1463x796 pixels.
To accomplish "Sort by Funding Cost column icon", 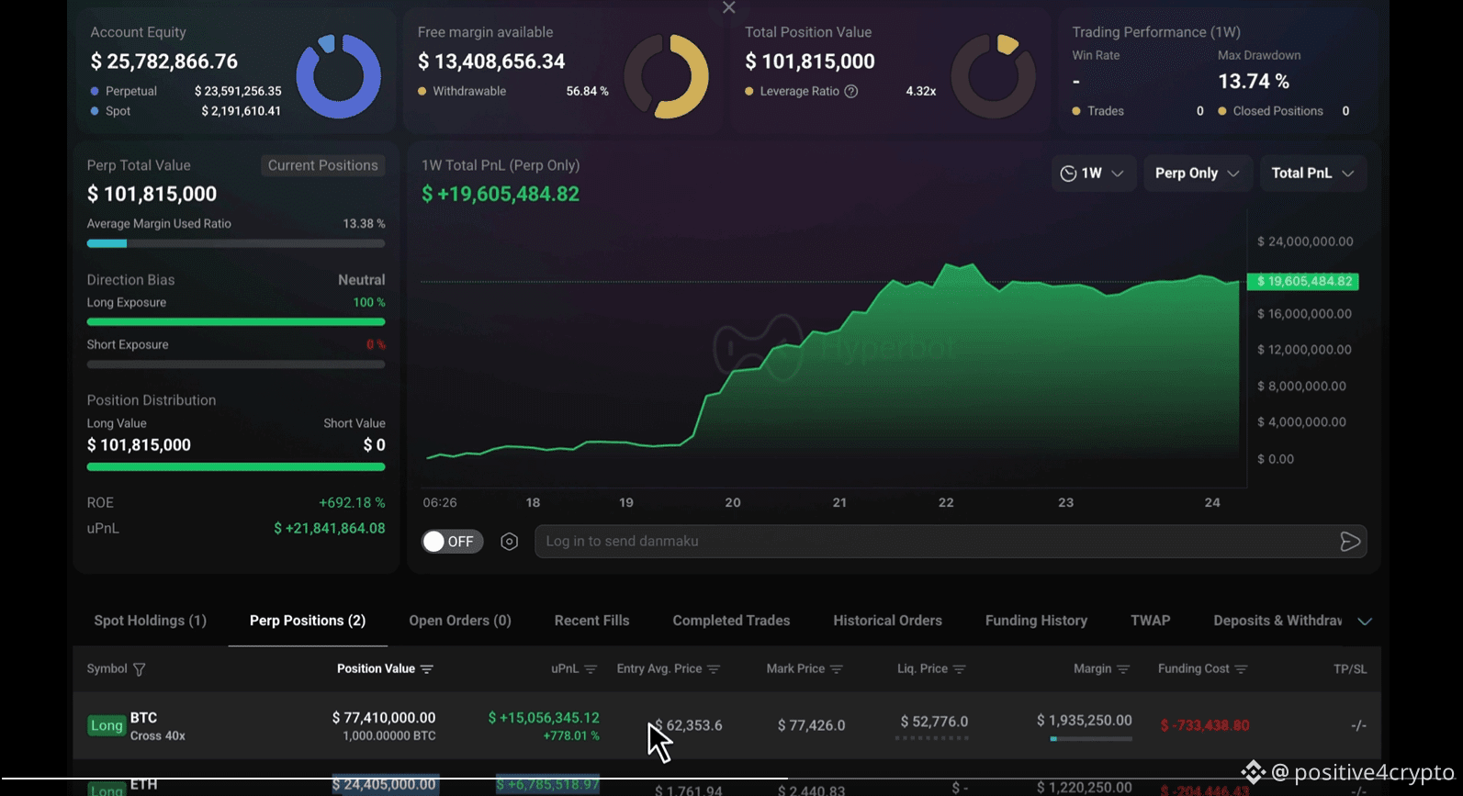I will point(1241,669).
